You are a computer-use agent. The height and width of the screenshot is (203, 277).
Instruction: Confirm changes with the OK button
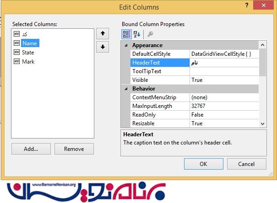tap(203, 164)
